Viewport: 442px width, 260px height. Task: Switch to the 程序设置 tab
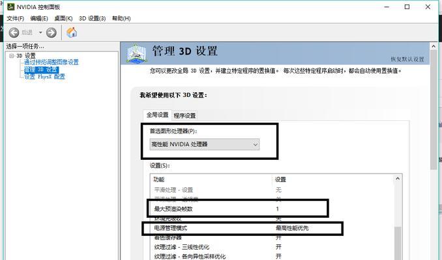coord(184,116)
